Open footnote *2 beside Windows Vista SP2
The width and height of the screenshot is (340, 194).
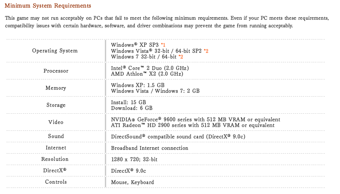(x=206, y=51)
